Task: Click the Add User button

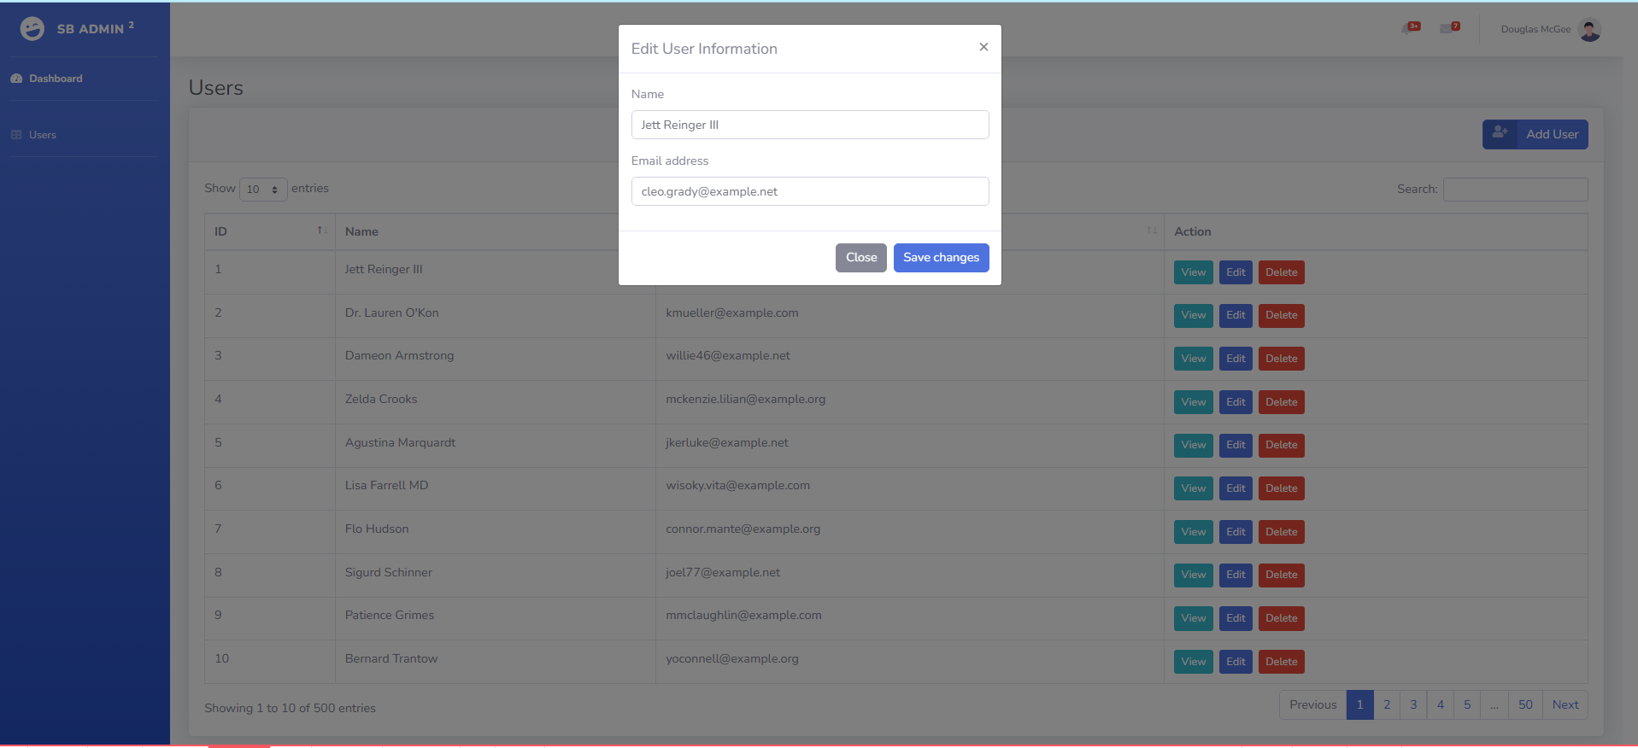Action: click(x=1535, y=134)
